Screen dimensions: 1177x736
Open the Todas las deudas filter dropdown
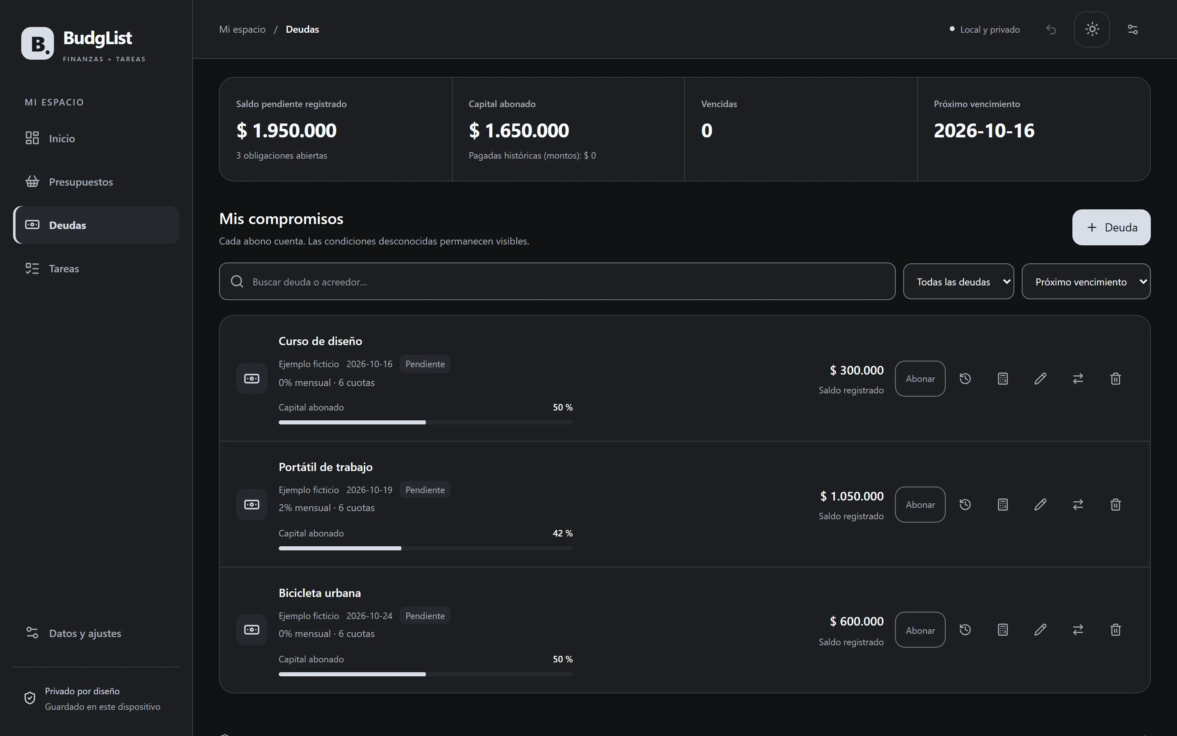pyautogui.click(x=958, y=281)
